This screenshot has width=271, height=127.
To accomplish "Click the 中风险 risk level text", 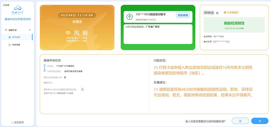I will (77, 33).
